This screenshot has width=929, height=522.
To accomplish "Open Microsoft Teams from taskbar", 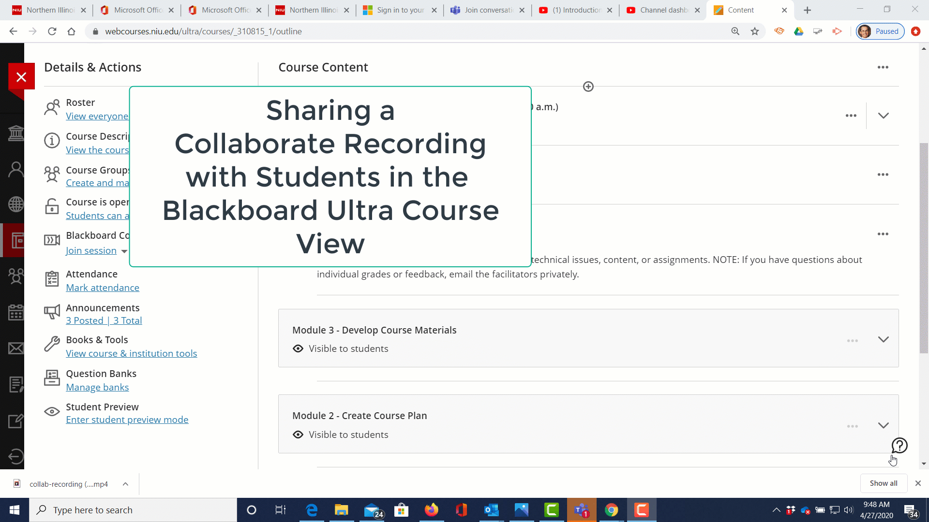I will coord(582,510).
